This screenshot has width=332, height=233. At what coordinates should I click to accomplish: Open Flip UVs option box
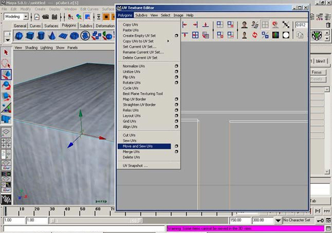point(176,77)
